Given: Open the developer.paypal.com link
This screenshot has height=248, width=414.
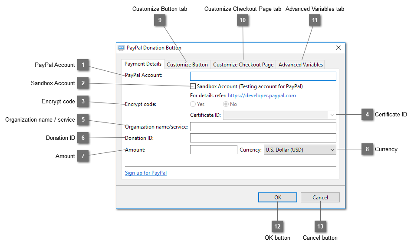Looking at the screenshot, I should click(x=262, y=96).
